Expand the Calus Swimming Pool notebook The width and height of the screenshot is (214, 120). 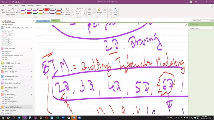(31, 83)
